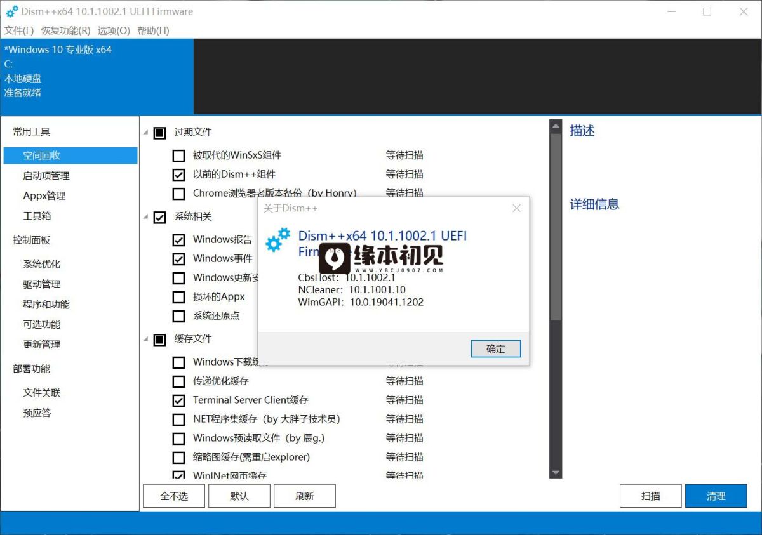Viewport: 762px width, 535px height.
Task: Check 损坏的Appx checkbox
Action: coord(179,297)
